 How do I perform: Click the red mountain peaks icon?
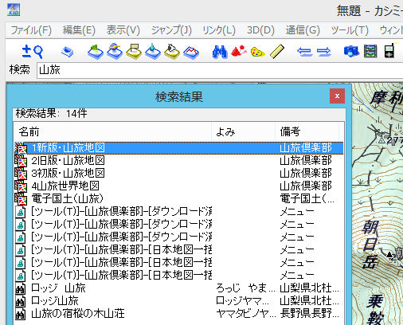239,51
